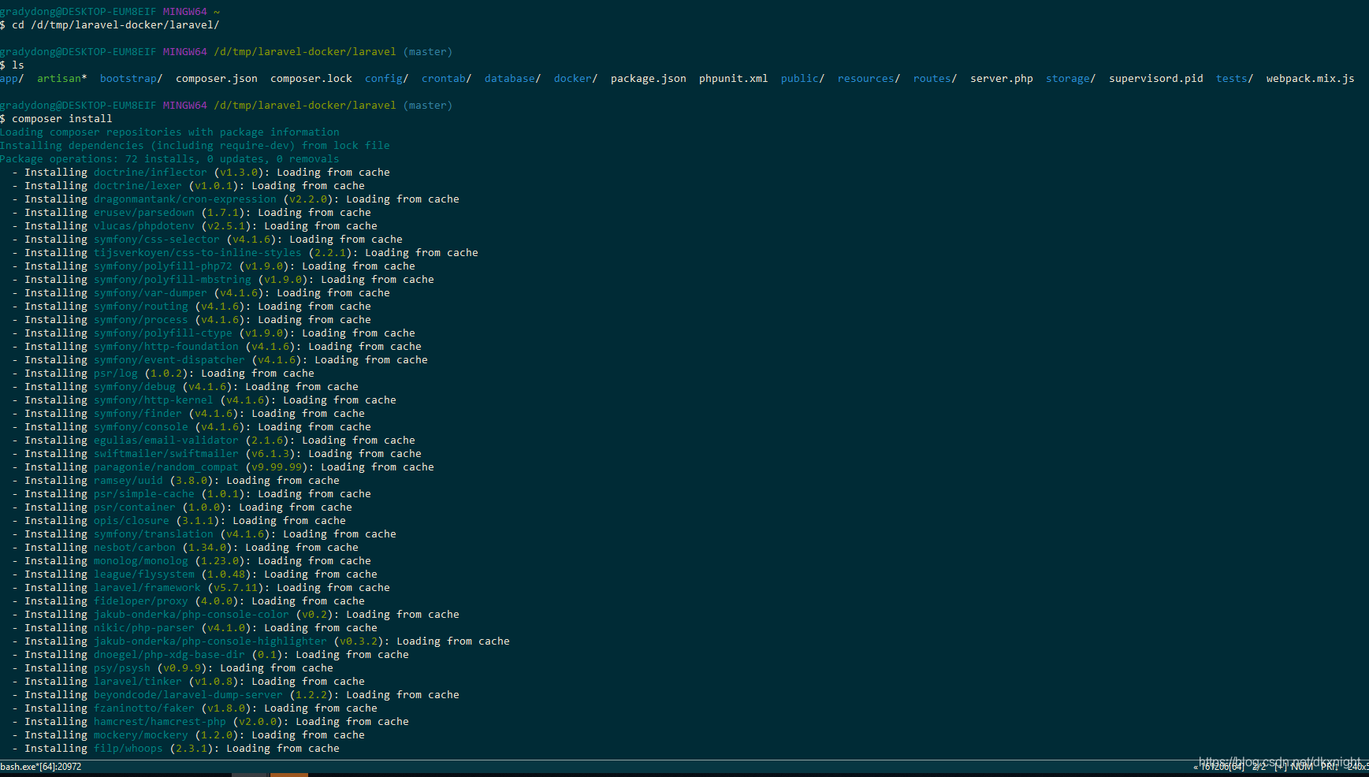
Task: Click the 'doctrine/inflector' package name
Action: [x=151, y=173]
